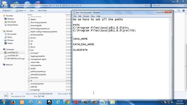187x105 pixels.
Task: Select the jce jar file icon
Action: pos(29,41)
